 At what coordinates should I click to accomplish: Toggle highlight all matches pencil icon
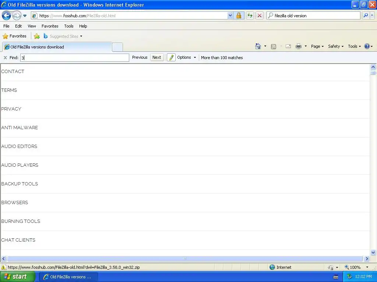click(x=171, y=57)
